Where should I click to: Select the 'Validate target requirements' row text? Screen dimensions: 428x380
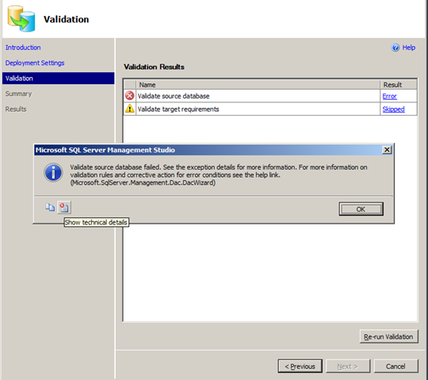tap(178, 109)
